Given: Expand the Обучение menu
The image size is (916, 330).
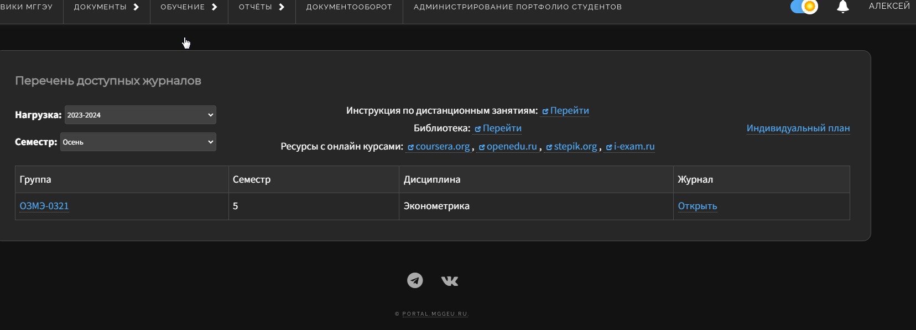Looking at the screenshot, I should [x=189, y=7].
